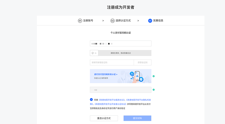
Task: Click the Alipay logo in the banner
Action: pos(132,74)
